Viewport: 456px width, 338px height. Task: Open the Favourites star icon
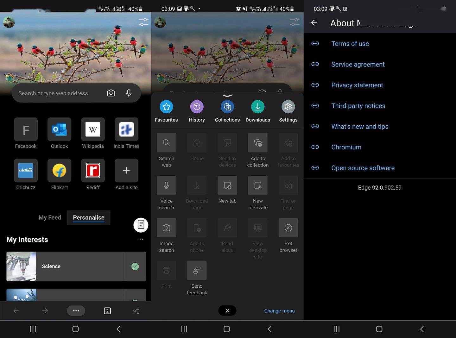pyautogui.click(x=166, y=107)
